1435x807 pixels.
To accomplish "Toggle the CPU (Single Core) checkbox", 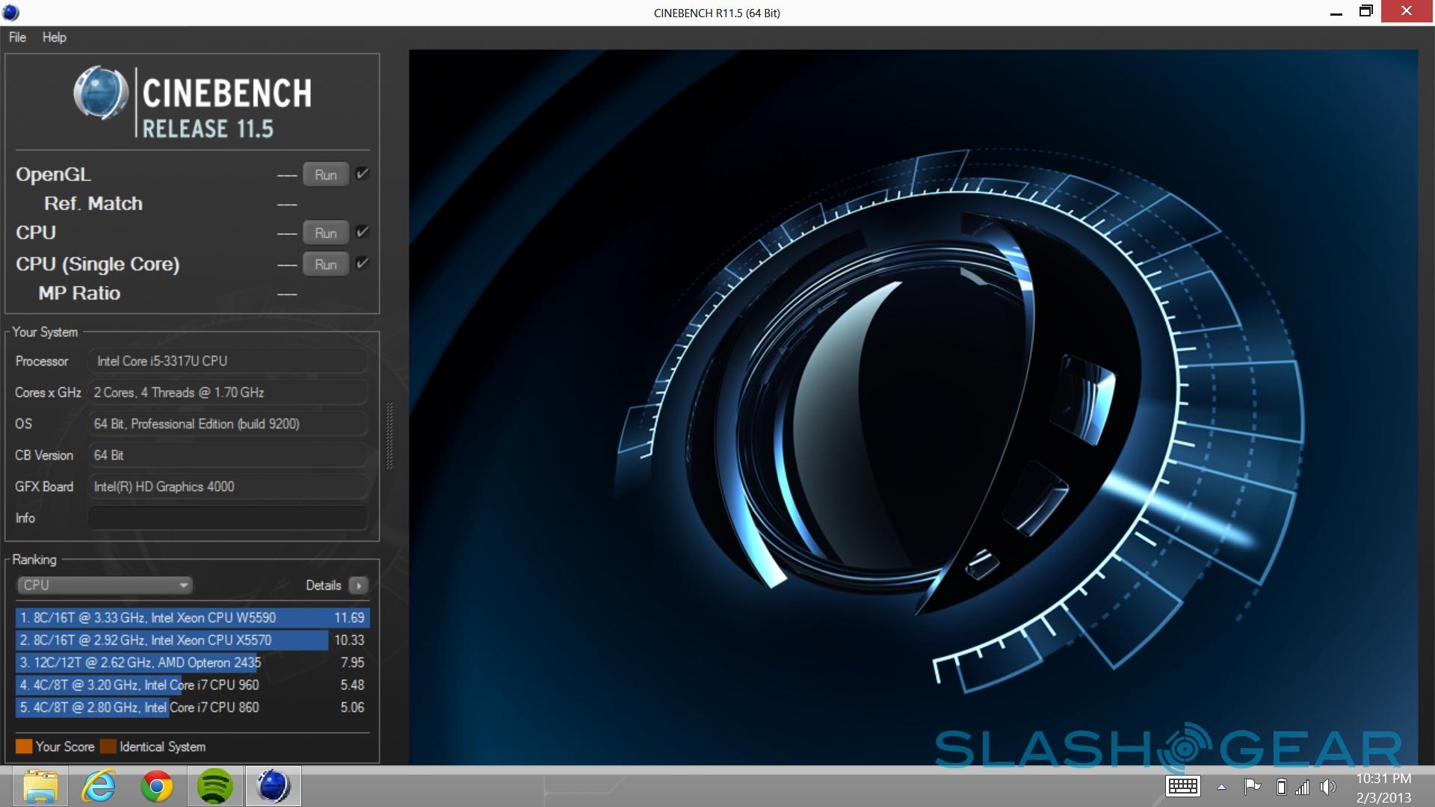I will 362,263.
